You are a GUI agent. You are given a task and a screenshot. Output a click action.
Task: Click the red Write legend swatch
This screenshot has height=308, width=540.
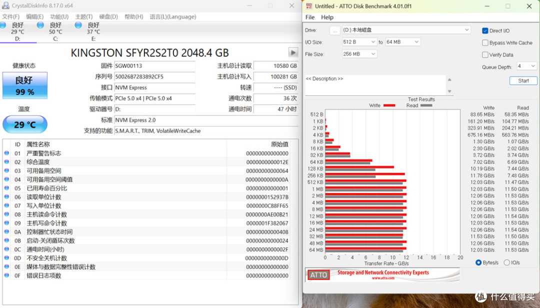coord(389,105)
